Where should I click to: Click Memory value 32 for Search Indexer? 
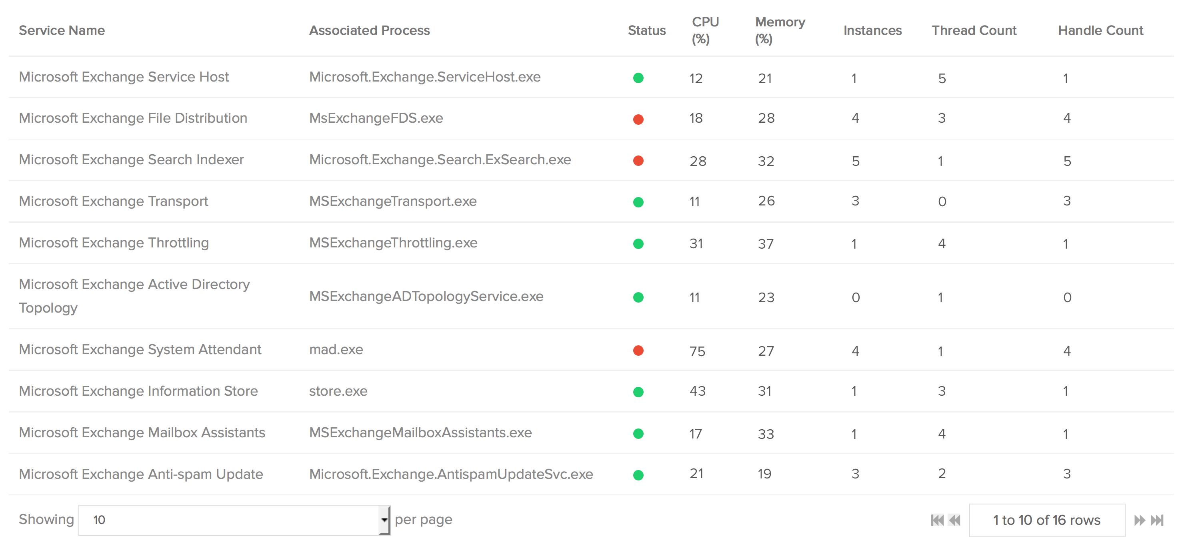point(766,161)
